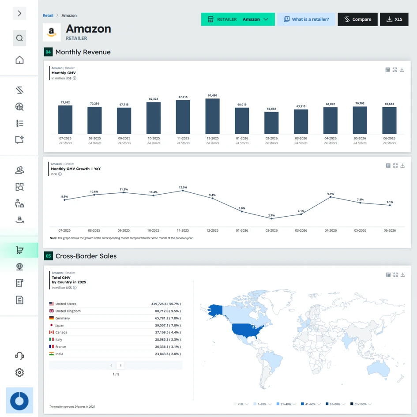The width and height of the screenshot is (417, 417).
Task: Open the AI chat sparkle sidebar icon
Action: point(19,139)
